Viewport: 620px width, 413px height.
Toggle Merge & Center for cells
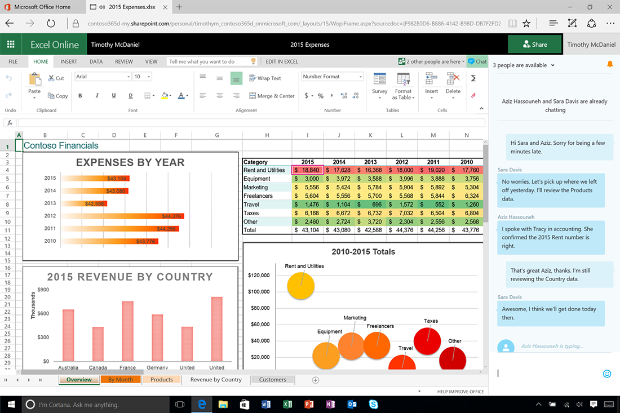pyautogui.click(x=272, y=96)
